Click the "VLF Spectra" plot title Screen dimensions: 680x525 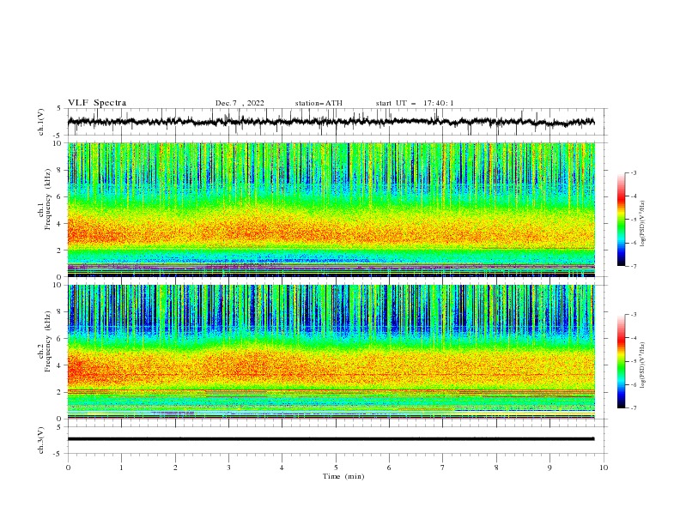pos(97,103)
